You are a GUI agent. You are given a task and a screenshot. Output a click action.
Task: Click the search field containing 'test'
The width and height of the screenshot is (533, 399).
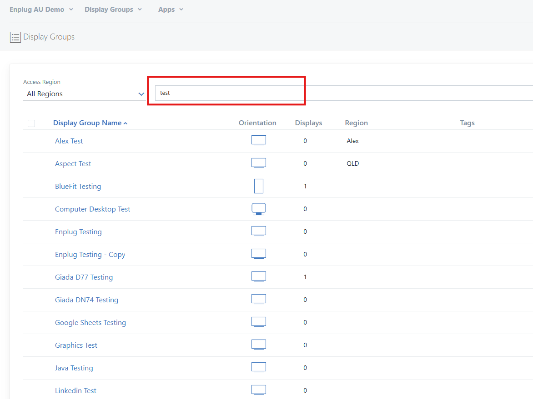coord(227,93)
